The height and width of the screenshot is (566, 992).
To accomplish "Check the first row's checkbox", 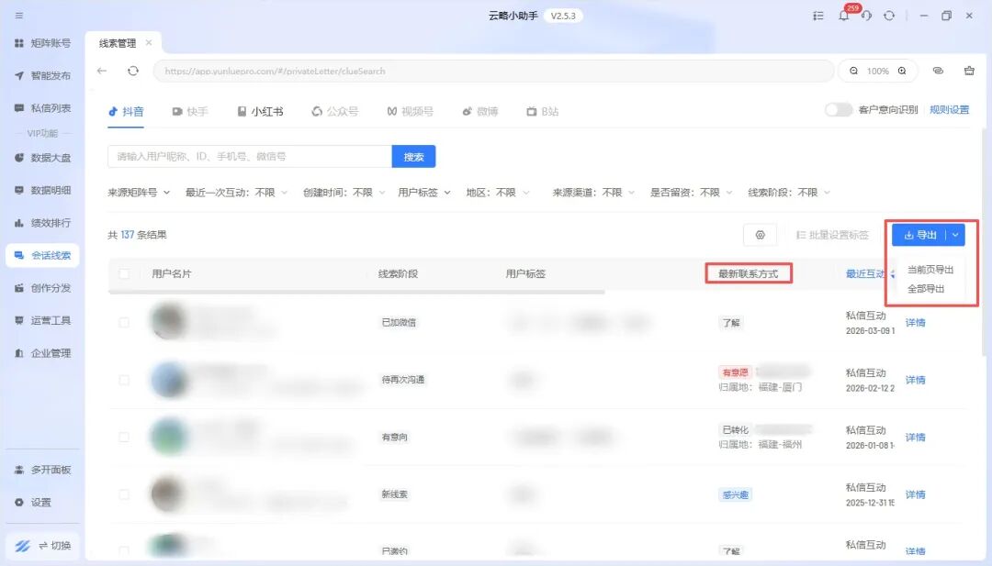I will tap(124, 322).
